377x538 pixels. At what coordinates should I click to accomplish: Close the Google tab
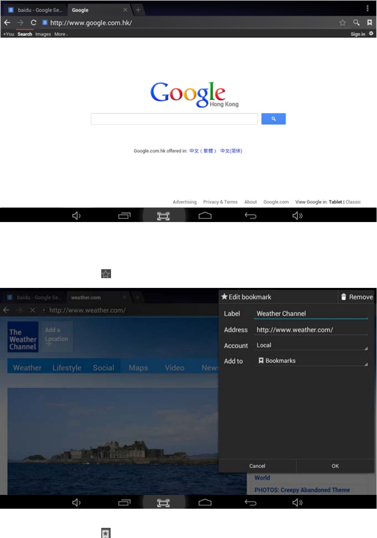(x=125, y=10)
